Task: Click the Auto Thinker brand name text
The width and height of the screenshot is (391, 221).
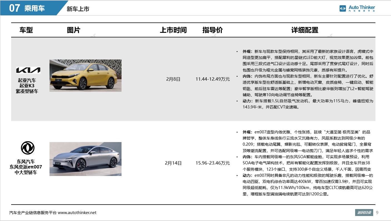Action: tap(362, 8)
